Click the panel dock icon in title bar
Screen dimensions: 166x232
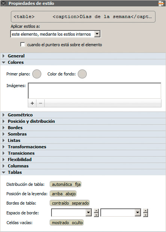[x=161, y=3]
